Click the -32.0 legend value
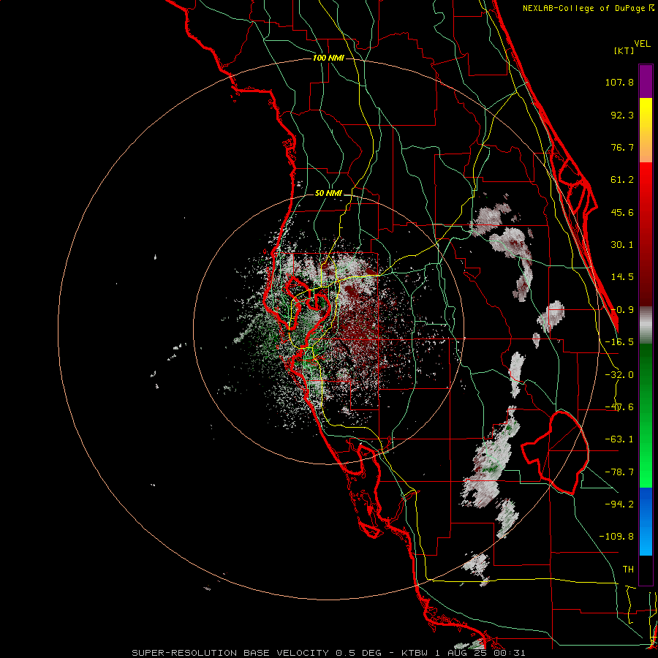The height and width of the screenshot is (658, 658). pyautogui.click(x=619, y=375)
